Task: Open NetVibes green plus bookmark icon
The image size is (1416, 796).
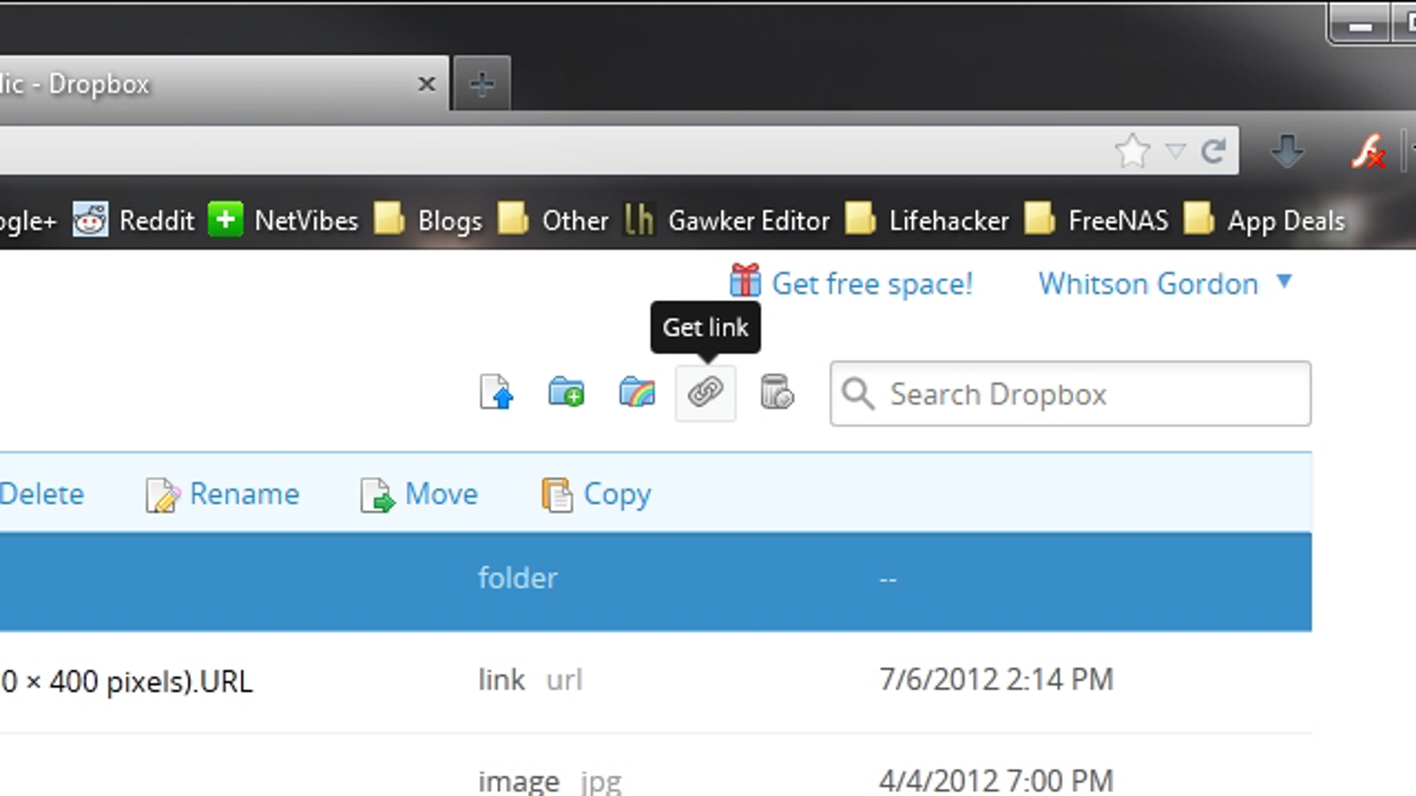Action: coord(225,219)
